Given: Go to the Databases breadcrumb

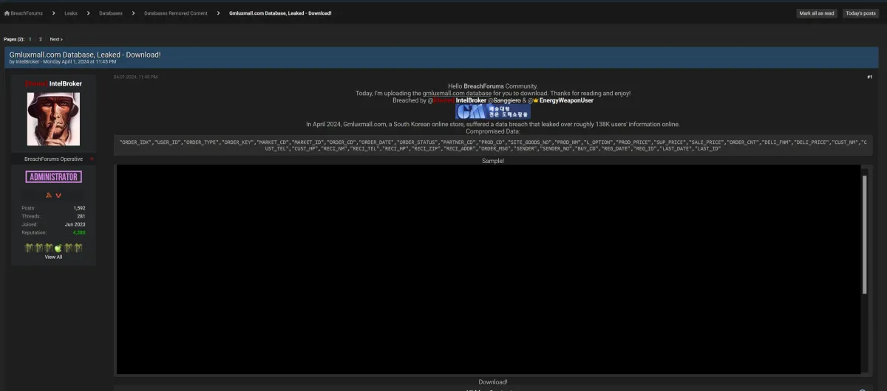Looking at the screenshot, I should 111,13.
